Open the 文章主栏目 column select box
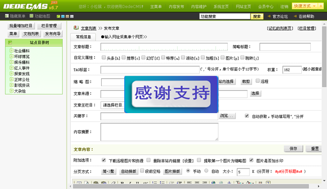Screen dimensions: 327x189 [x=112, y=105]
